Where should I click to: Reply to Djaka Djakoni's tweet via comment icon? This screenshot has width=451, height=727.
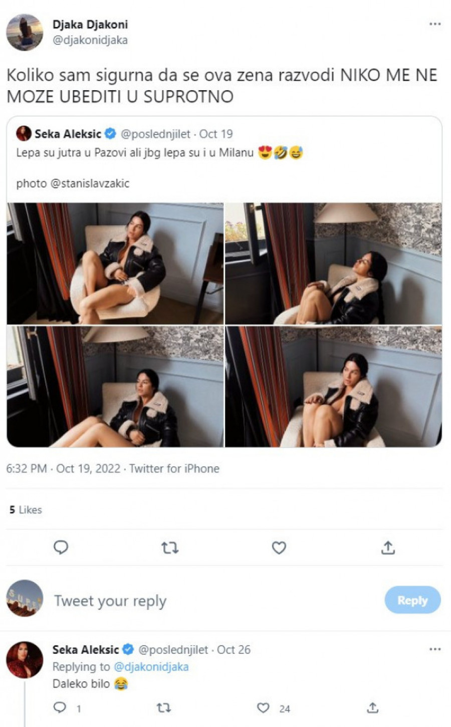61,548
